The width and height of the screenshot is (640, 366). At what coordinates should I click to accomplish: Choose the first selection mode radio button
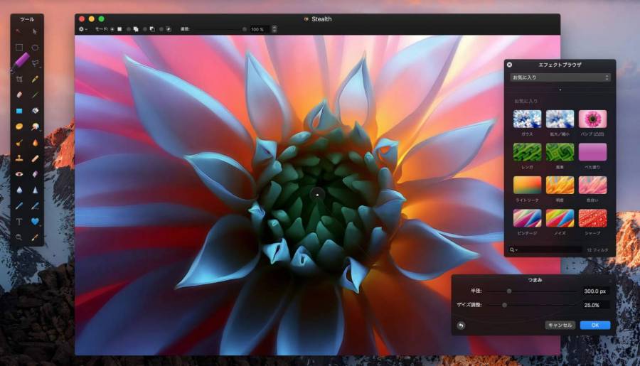click(x=112, y=29)
